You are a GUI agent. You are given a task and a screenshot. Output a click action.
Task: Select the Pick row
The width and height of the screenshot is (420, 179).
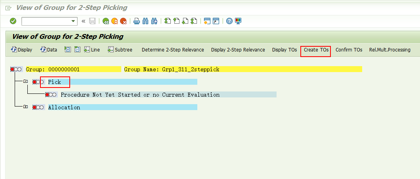pyautogui.click(x=122, y=82)
